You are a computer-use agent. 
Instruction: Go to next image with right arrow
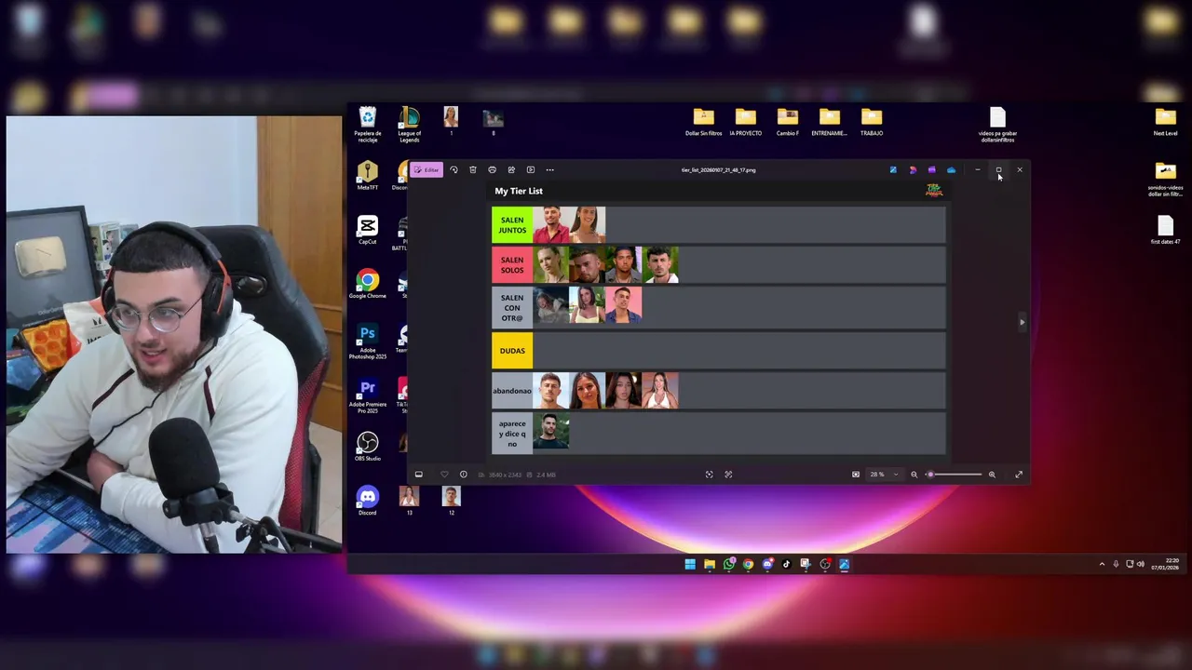[x=1022, y=322]
